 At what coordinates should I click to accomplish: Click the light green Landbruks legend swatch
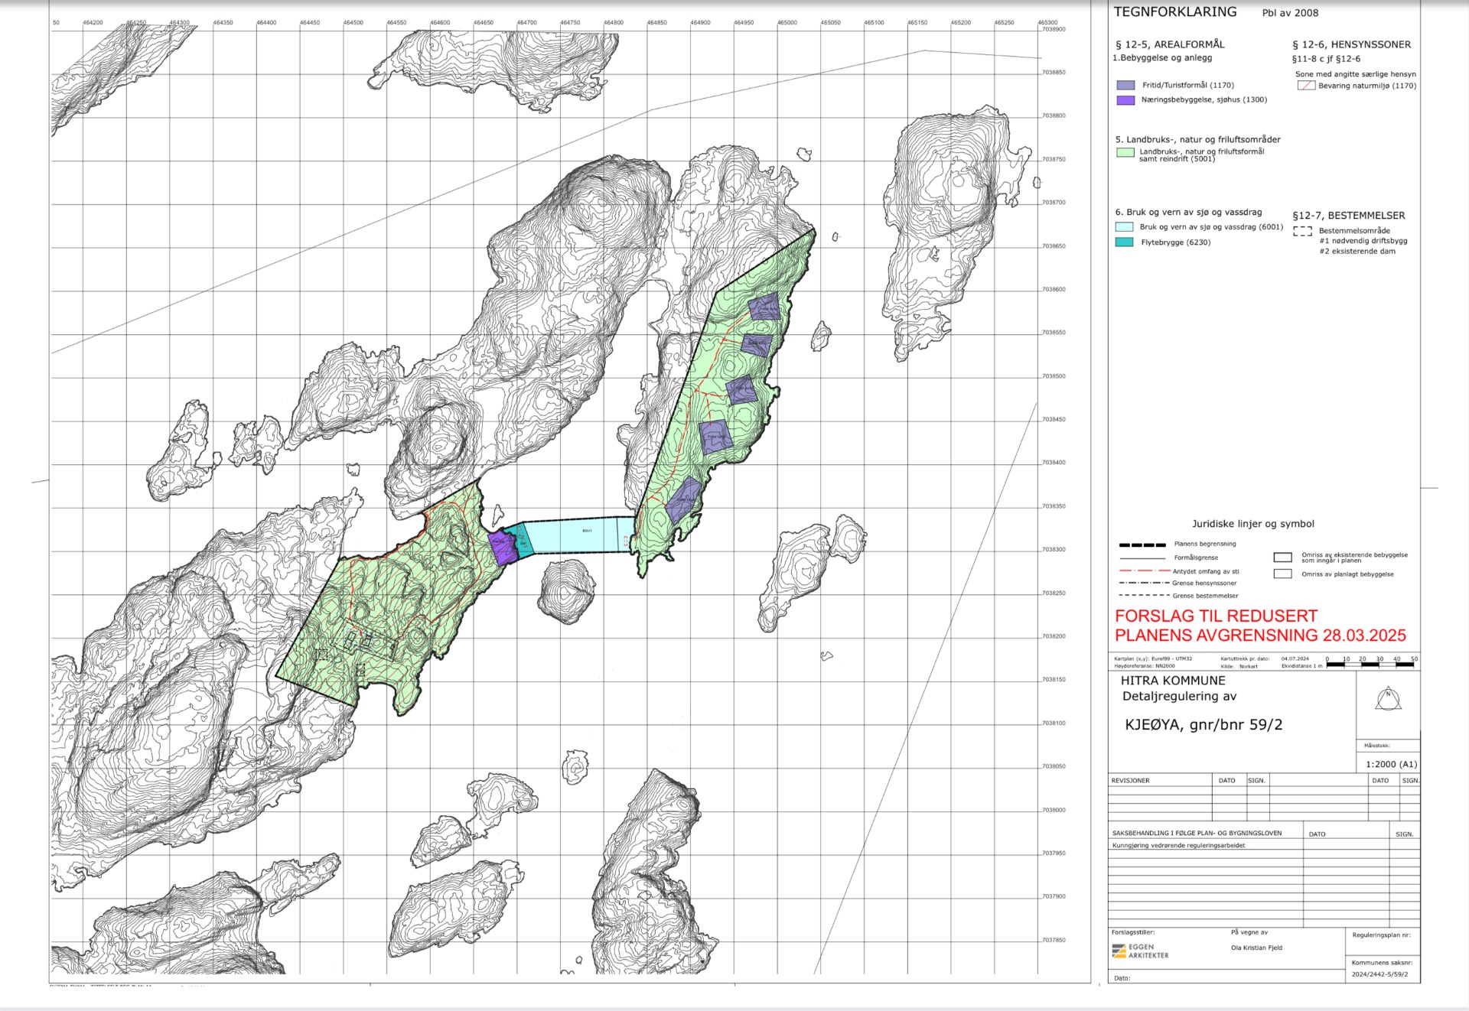pos(1125,153)
